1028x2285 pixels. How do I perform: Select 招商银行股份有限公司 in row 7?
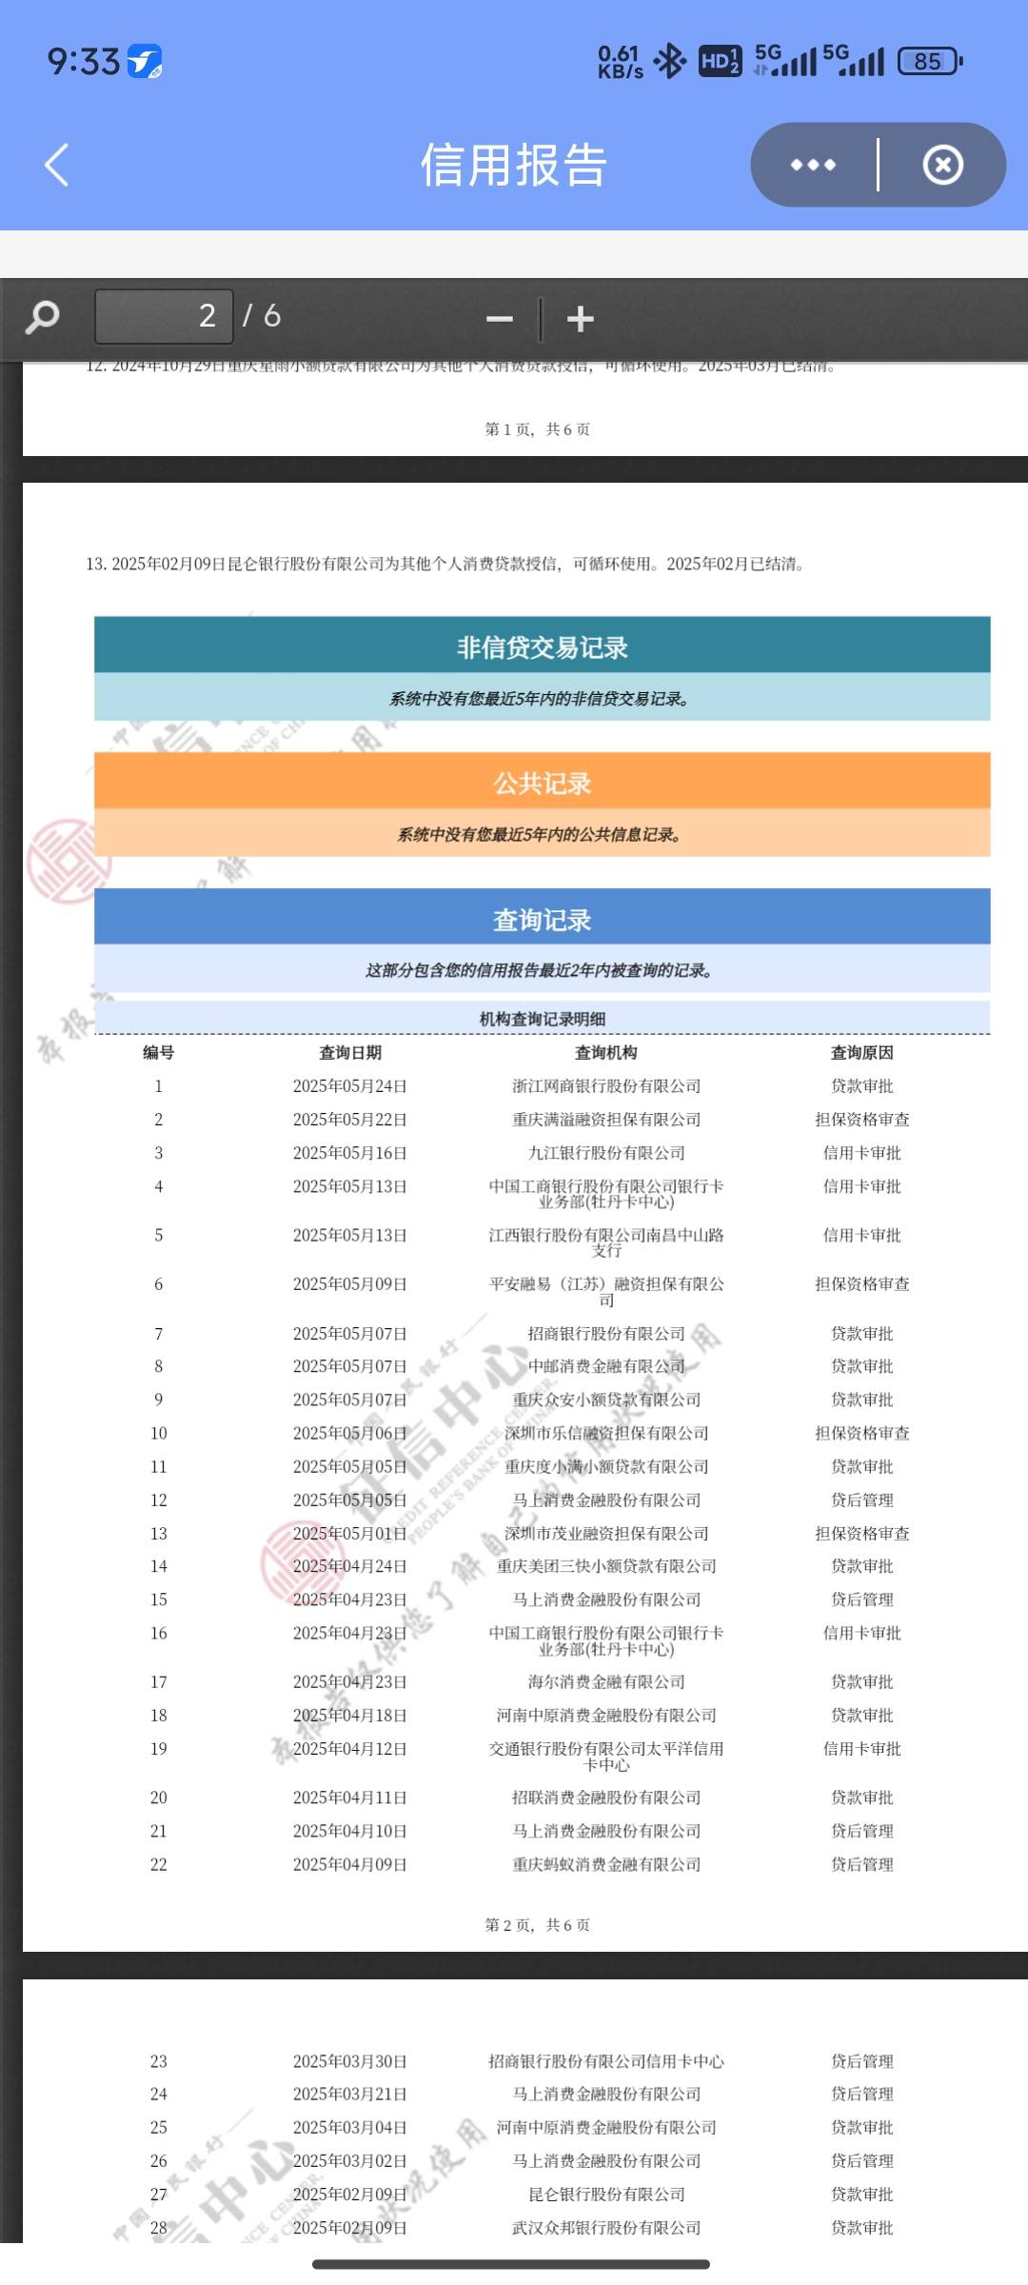[606, 1334]
